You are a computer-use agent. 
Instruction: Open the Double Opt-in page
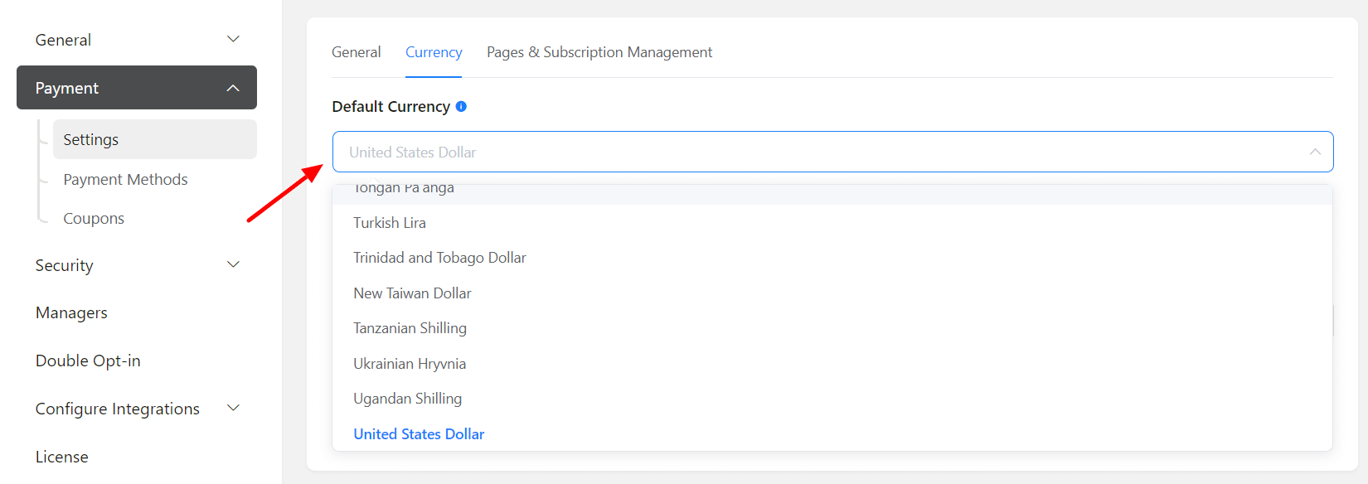click(88, 361)
